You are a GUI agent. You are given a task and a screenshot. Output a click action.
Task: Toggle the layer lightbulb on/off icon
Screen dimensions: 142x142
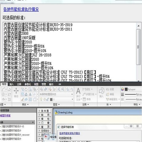tap(41, 99)
